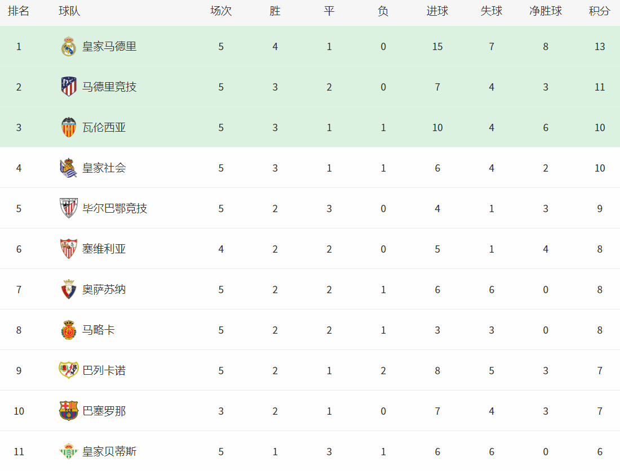Screen dimensions: 620x471
Task: Click the Valencia bat crest
Action: [68, 127]
